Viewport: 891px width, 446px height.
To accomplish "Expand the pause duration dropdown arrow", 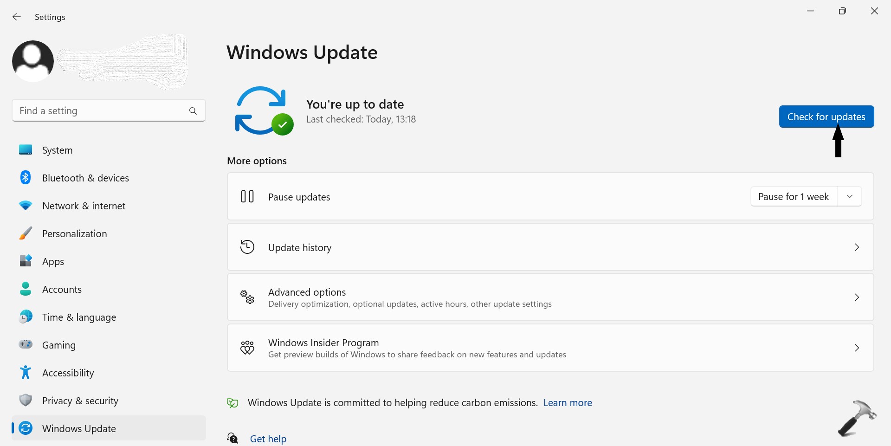I will 850,197.
